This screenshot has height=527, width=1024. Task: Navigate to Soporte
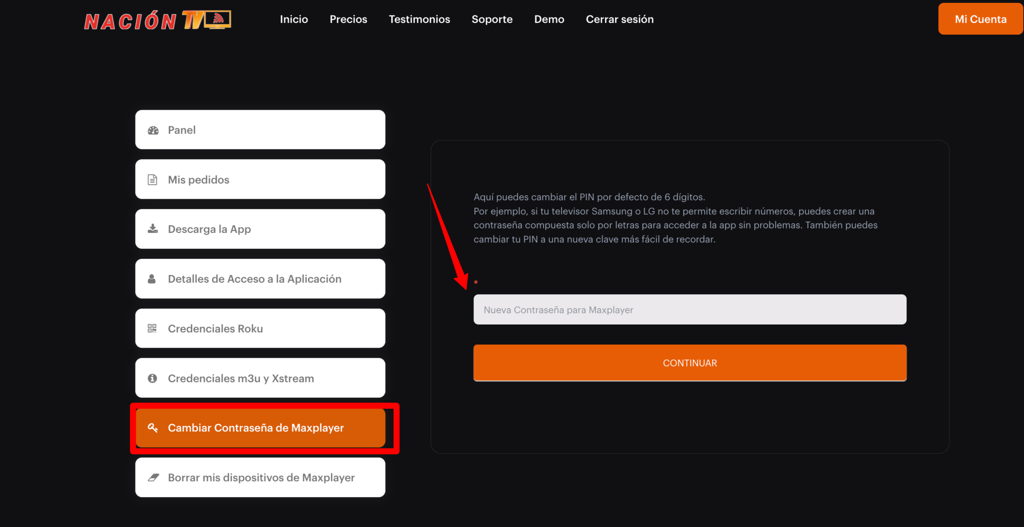pos(492,19)
